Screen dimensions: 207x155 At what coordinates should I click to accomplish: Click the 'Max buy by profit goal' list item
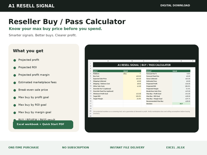(x=34, y=97)
